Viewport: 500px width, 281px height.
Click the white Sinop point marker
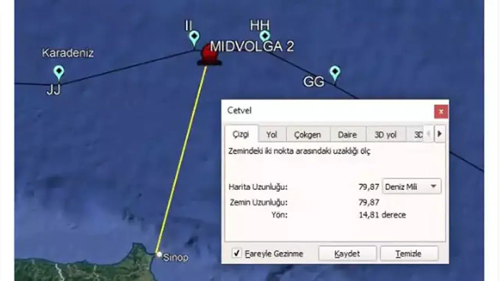click(159, 254)
